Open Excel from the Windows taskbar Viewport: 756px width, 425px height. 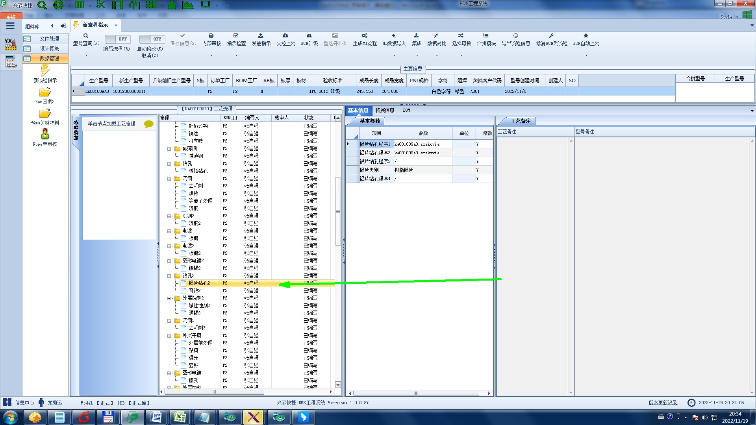(180, 417)
